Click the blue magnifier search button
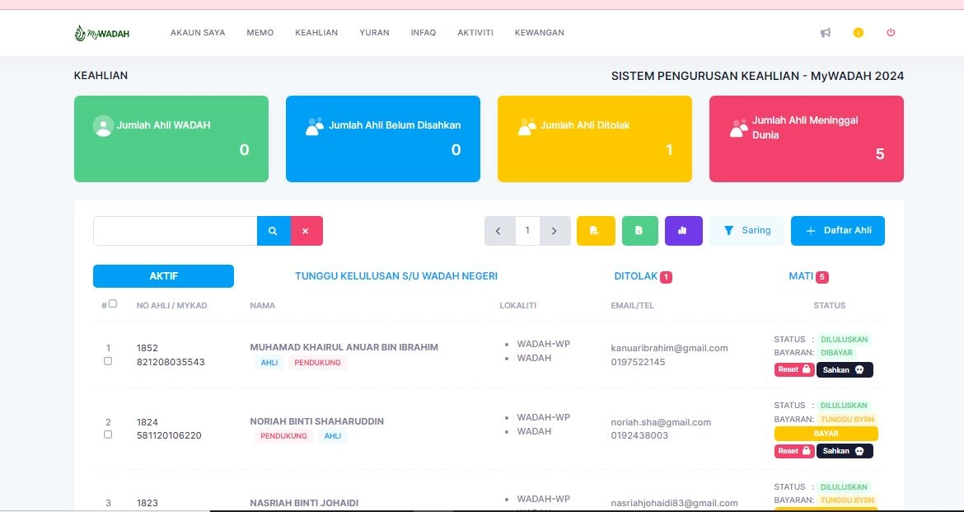Image resolution: width=964 pixels, height=512 pixels. tap(274, 231)
